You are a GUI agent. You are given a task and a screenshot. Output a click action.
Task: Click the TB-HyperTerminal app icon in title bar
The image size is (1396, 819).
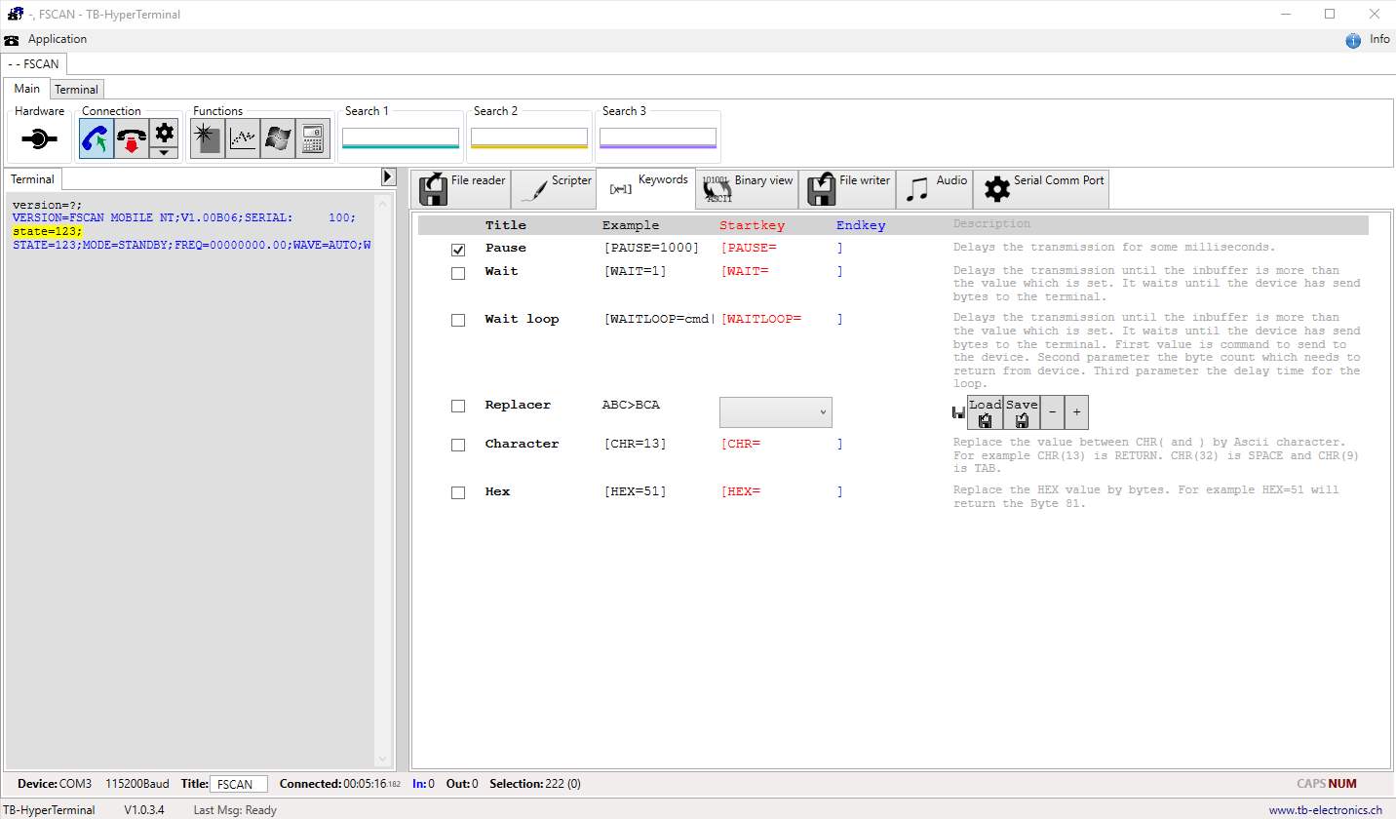(15, 14)
